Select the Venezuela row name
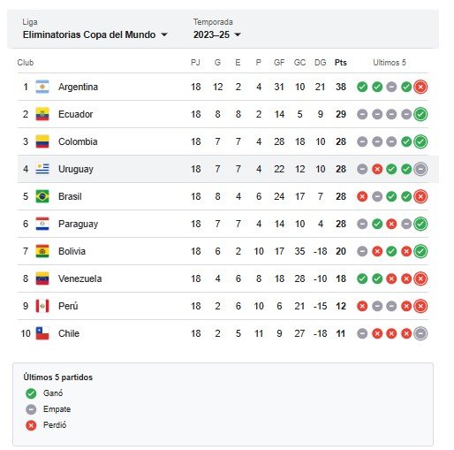The width and height of the screenshot is (454, 450). tap(79, 278)
